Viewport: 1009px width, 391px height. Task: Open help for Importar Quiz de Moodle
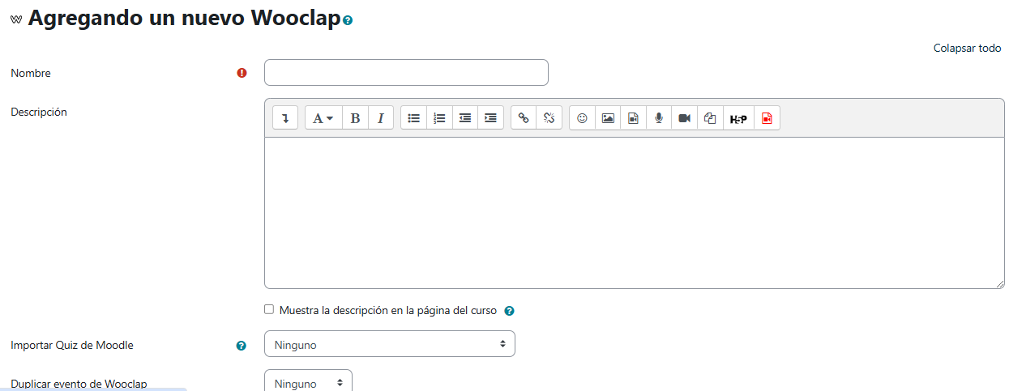click(x=241, y=346)
